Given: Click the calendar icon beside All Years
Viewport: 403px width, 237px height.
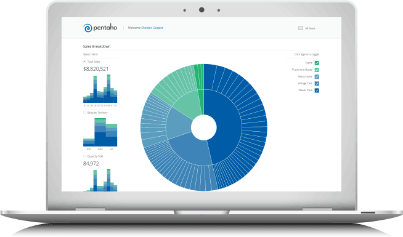Looking at the screenshot, I should (x=301, y=28).
